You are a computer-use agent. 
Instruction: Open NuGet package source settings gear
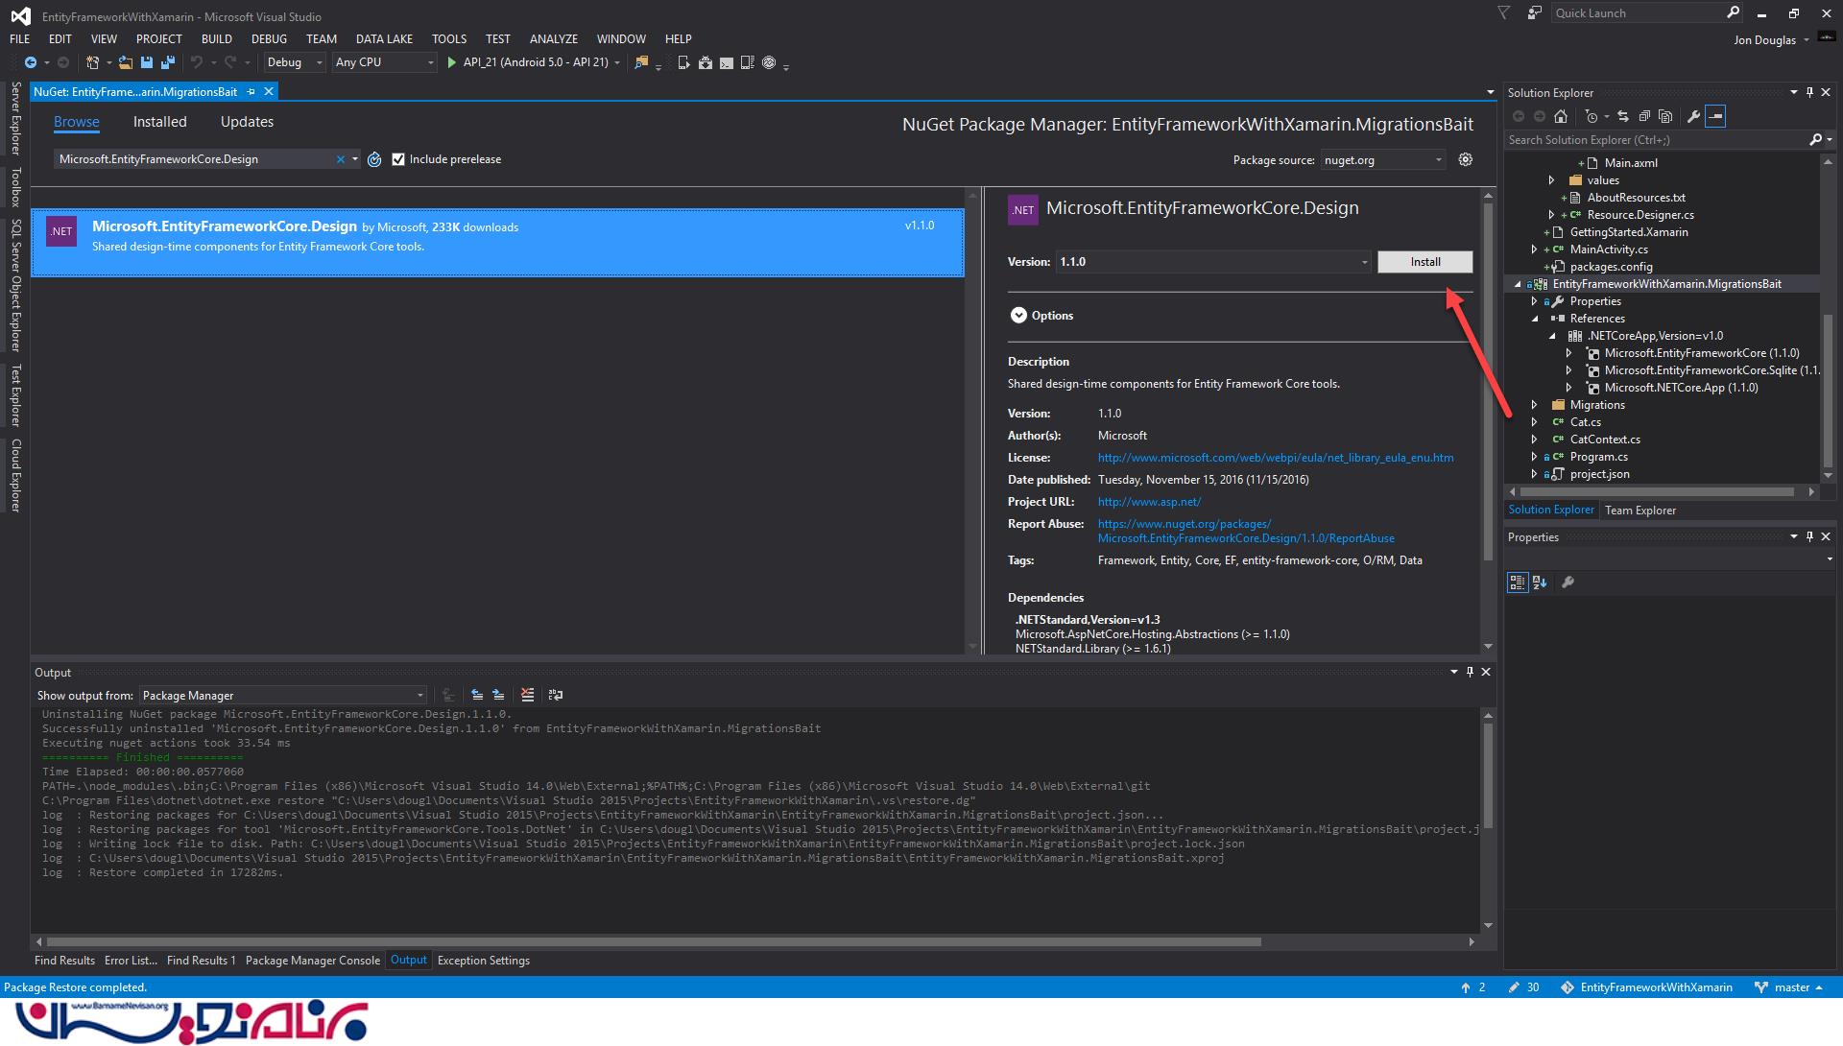pyautogui.click(x=1465, y=159)
